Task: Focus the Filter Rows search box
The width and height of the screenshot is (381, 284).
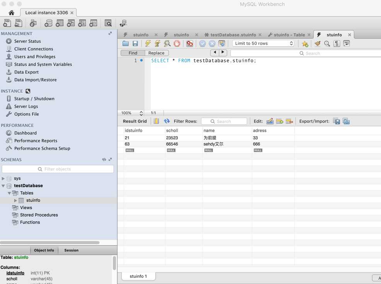Action: [224, 121]
